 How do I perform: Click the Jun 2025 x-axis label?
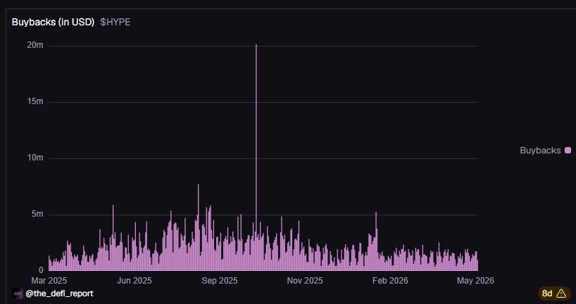tap(134, 281)
